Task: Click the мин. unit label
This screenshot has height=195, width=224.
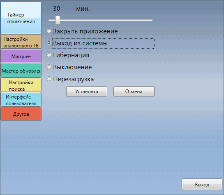Action: pyautogui.click(x=83, y=9)
